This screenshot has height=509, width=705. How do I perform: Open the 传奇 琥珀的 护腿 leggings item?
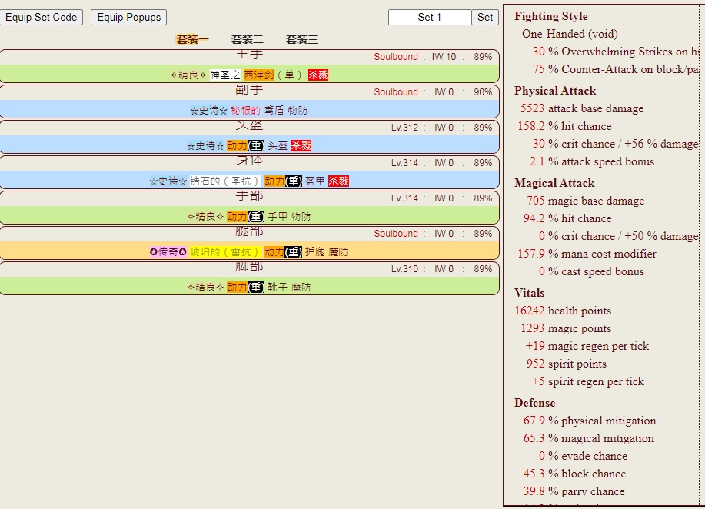coord(249,251)
